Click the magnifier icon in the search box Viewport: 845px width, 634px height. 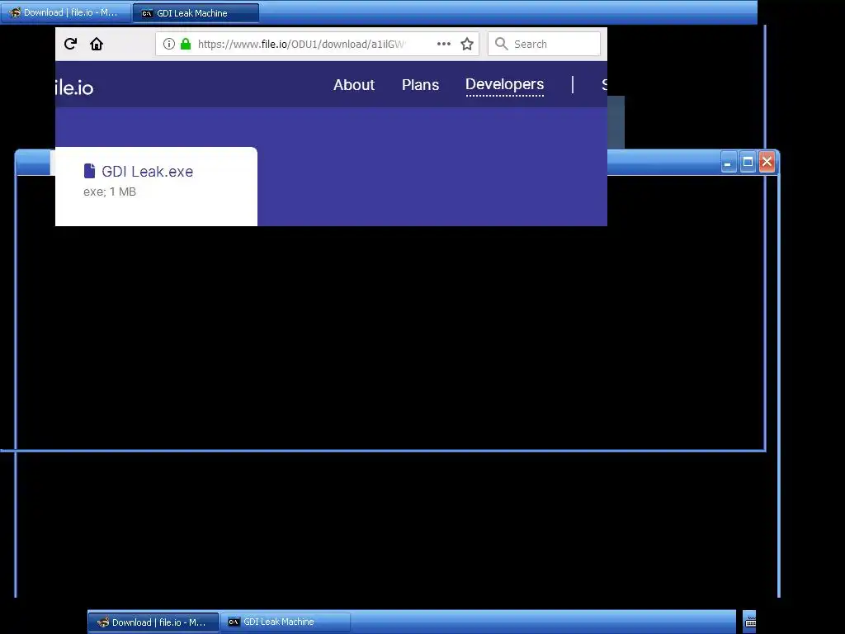[x=501, y=44]
